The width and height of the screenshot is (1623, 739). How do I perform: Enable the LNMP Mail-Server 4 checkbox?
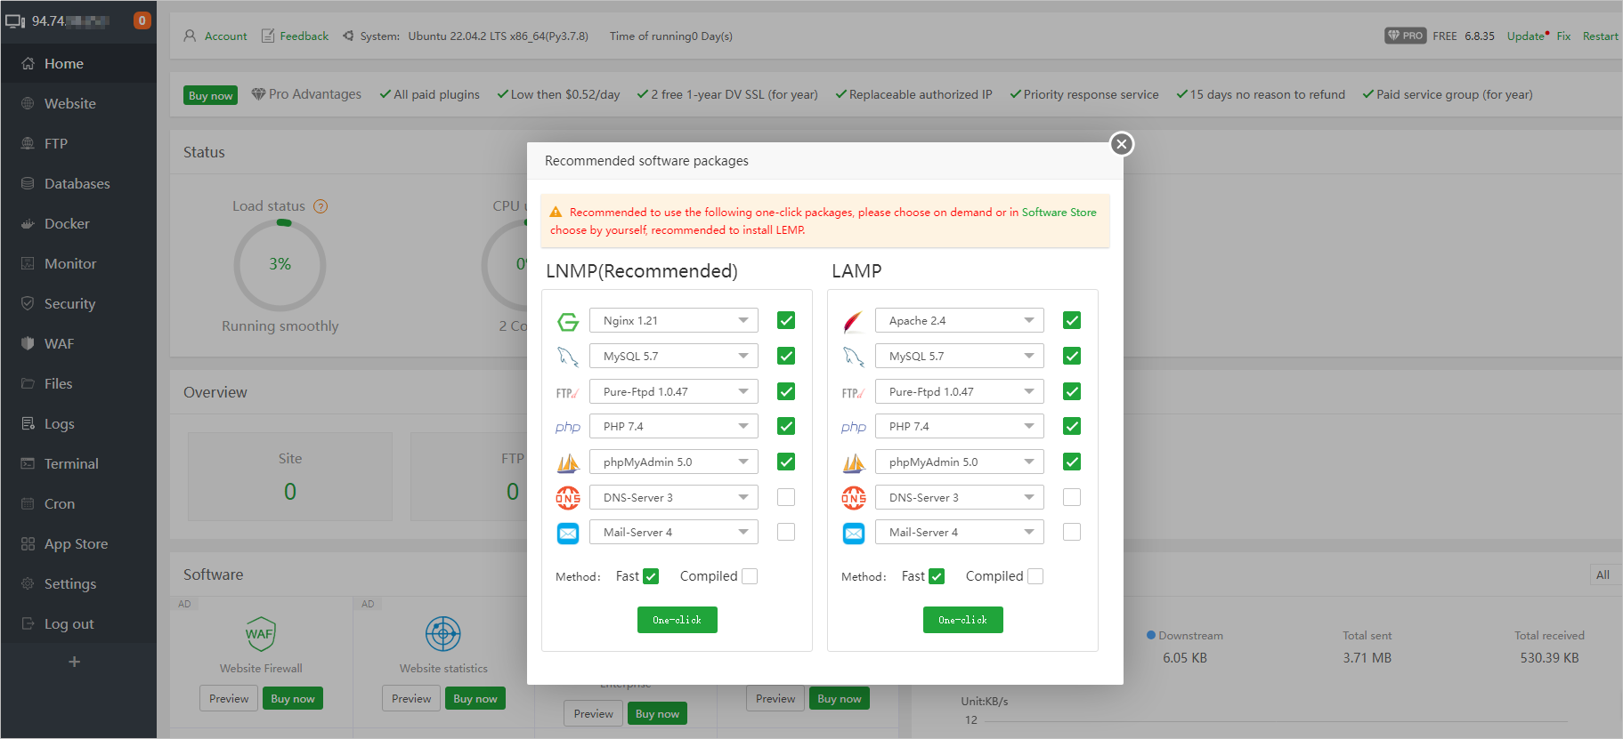[x=786, y=532]
